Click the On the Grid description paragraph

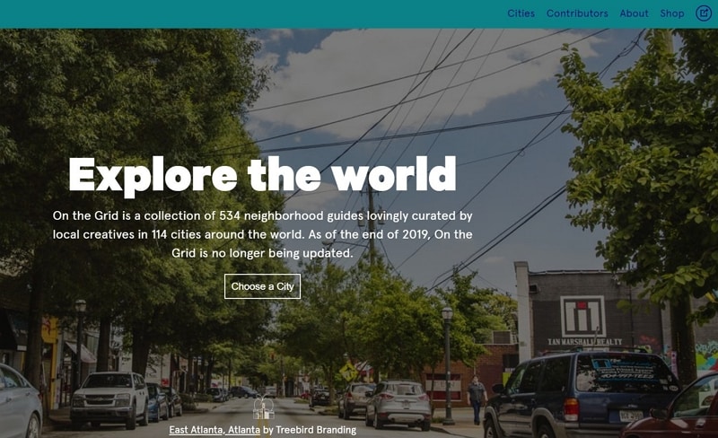tap(262, 234)
